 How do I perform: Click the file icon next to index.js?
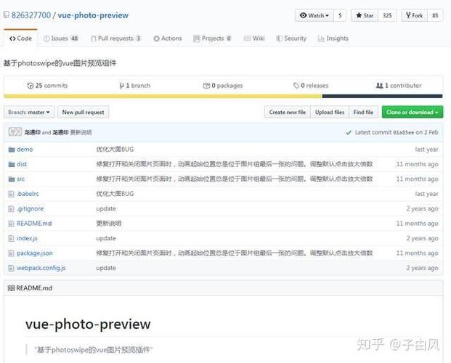point(11,238)
